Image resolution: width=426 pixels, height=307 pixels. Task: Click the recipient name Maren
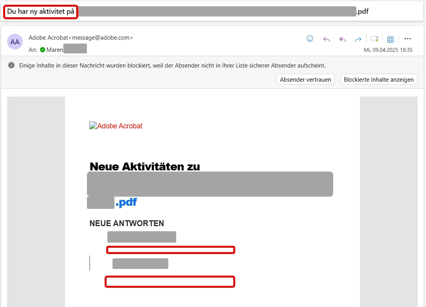pos(55,49)
